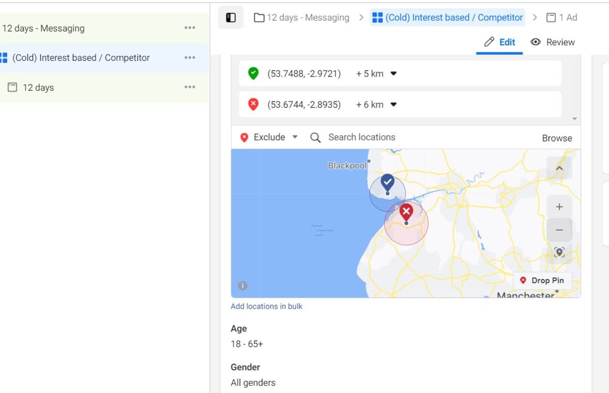This screenshot has width=609, height=393.
Task: Click the campaign folder icon in breadcrumb
Action: pyautogui.click(x=259, y=18)
